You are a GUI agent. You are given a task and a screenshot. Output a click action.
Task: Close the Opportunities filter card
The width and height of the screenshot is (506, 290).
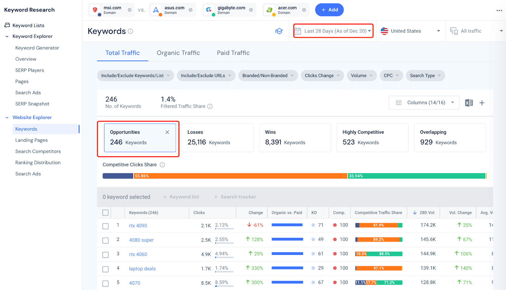(x=167, y=132)
